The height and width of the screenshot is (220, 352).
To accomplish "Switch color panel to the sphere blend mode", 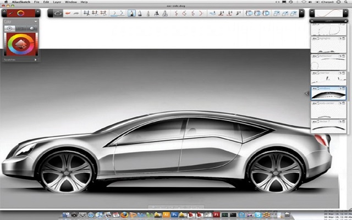I will click(32, 29).
